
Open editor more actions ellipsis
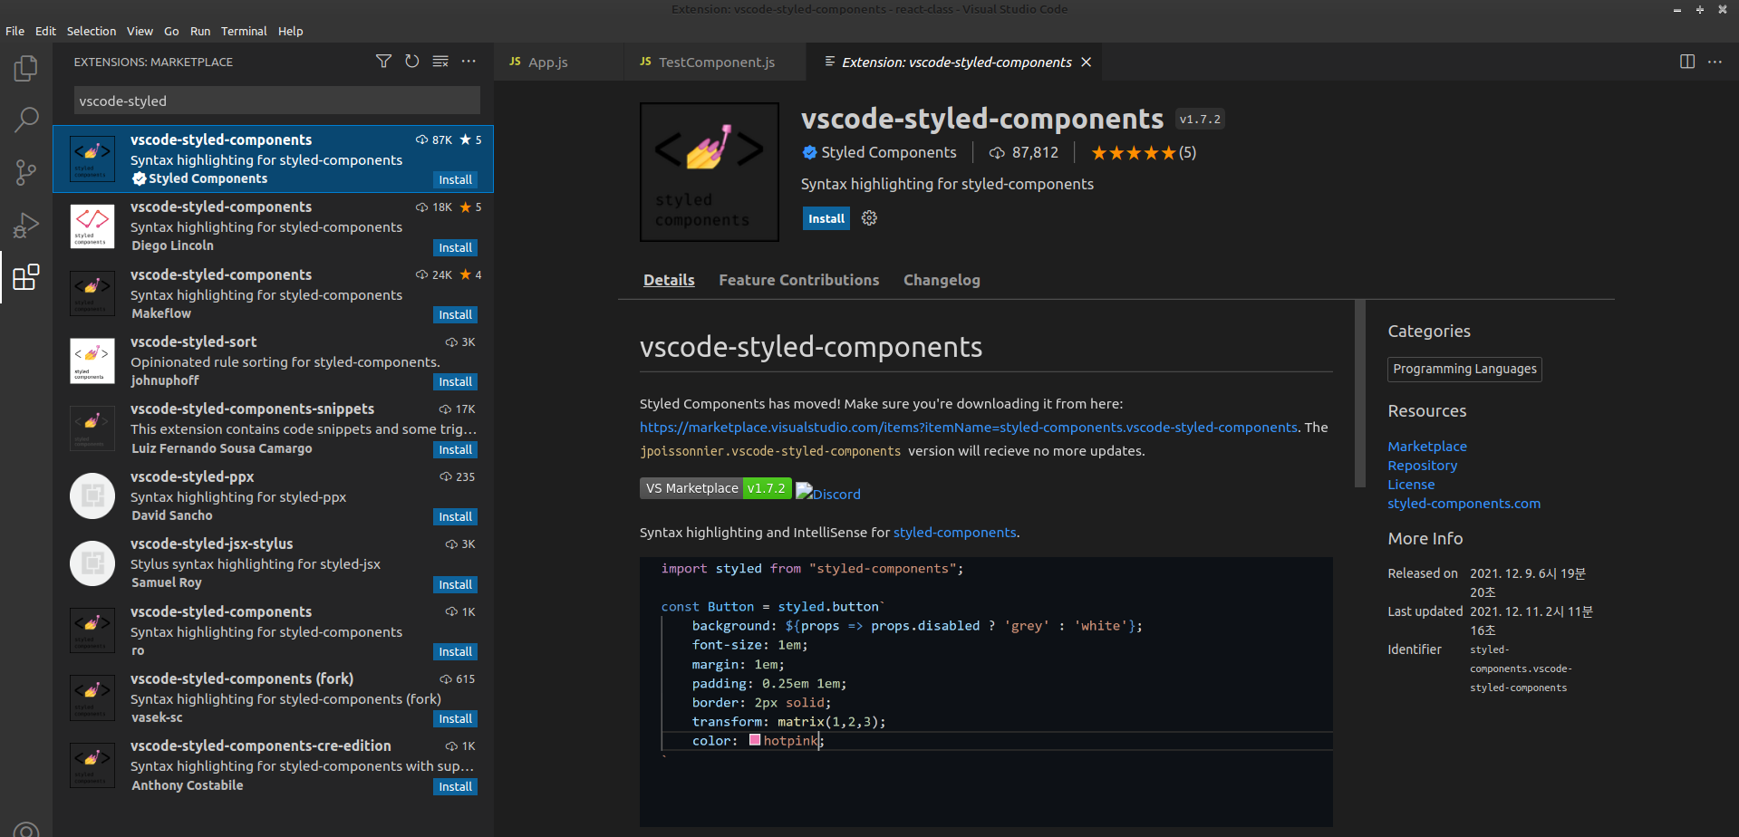pyautogui.click(x=1715, y=62)
